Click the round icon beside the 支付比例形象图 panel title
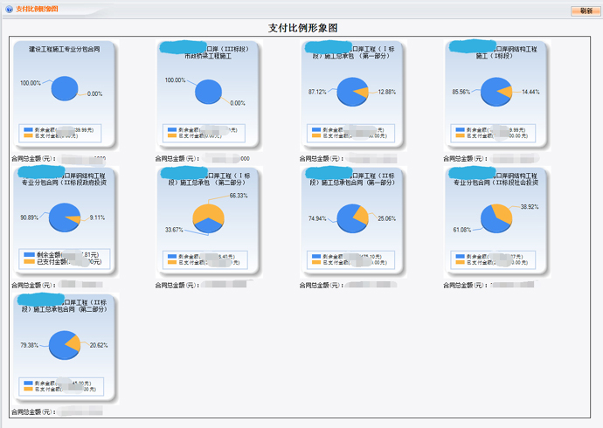Image resolution: width=603 pixels, height=428 pixels. point(9,9)
